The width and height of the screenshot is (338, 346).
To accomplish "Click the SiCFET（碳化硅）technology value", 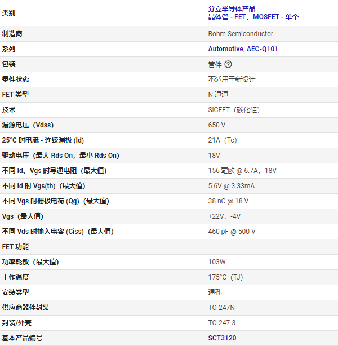I will [x=234, y=110].
